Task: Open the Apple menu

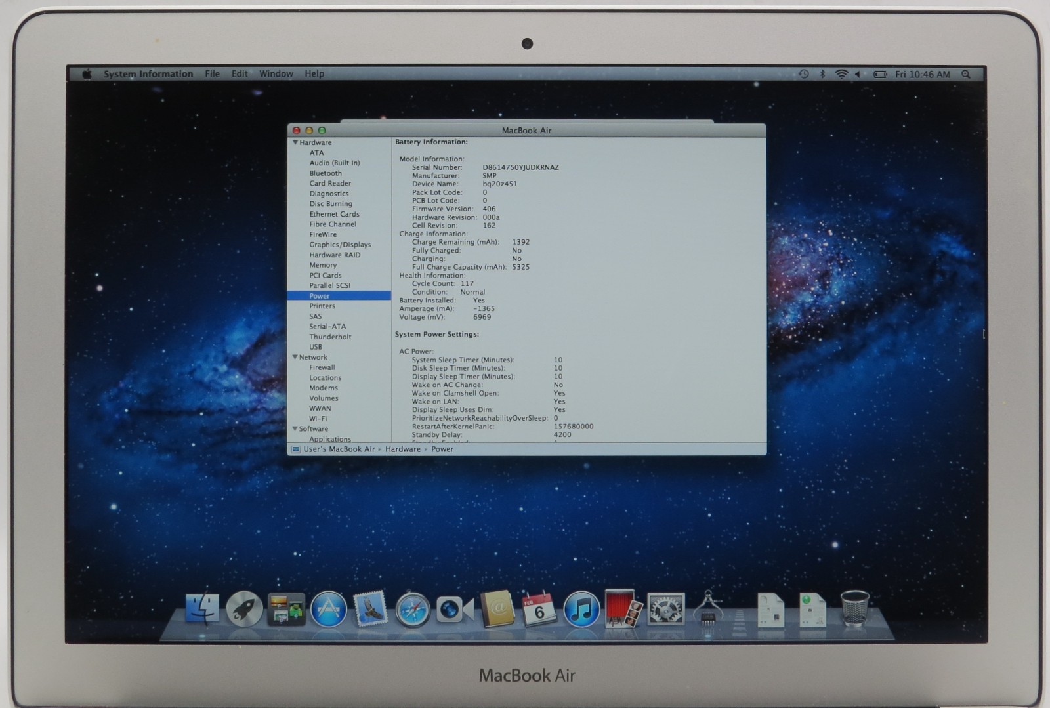Action: [87, 74]
